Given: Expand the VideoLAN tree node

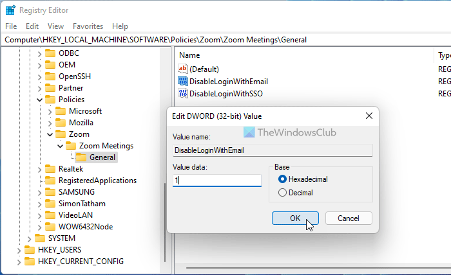Looking at the screenshot, I should pyautogui.click(x=40, y=216).
